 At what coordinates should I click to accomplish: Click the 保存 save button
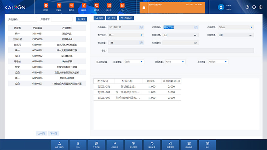click(x=99, y=18)
